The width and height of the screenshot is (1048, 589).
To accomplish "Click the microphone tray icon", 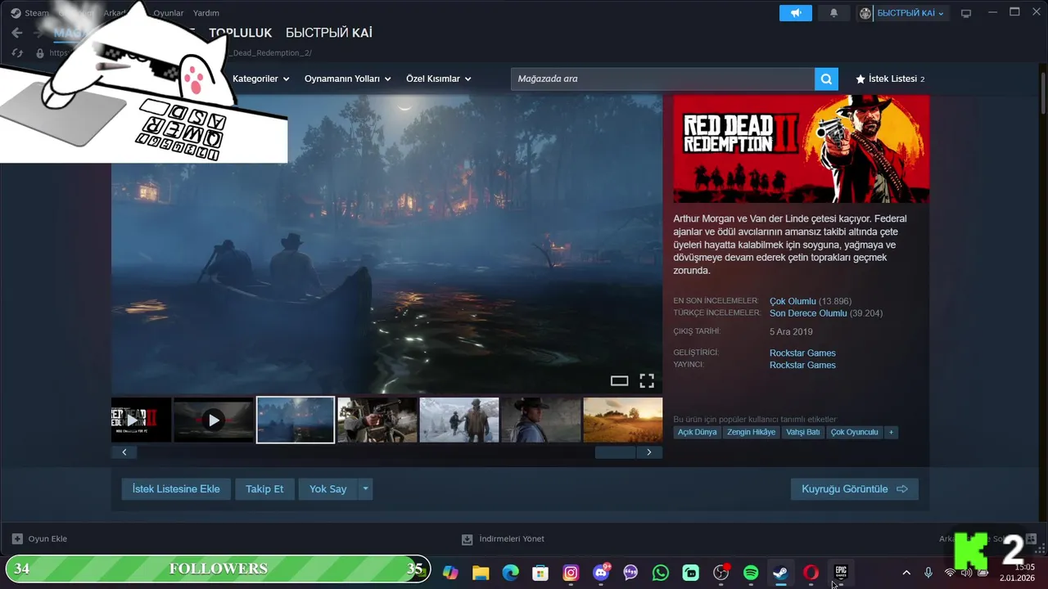I will click(x=928, y=573).
